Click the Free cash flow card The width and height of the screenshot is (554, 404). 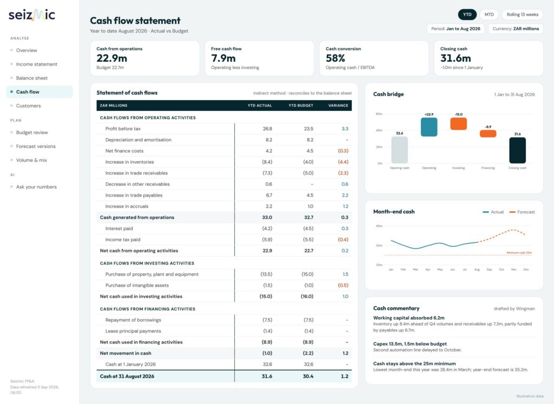[x=259, y=58]
